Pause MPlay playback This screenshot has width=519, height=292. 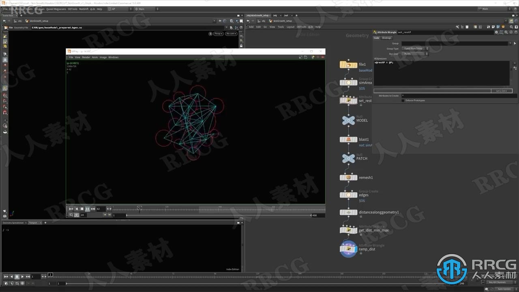click(87, 209)
